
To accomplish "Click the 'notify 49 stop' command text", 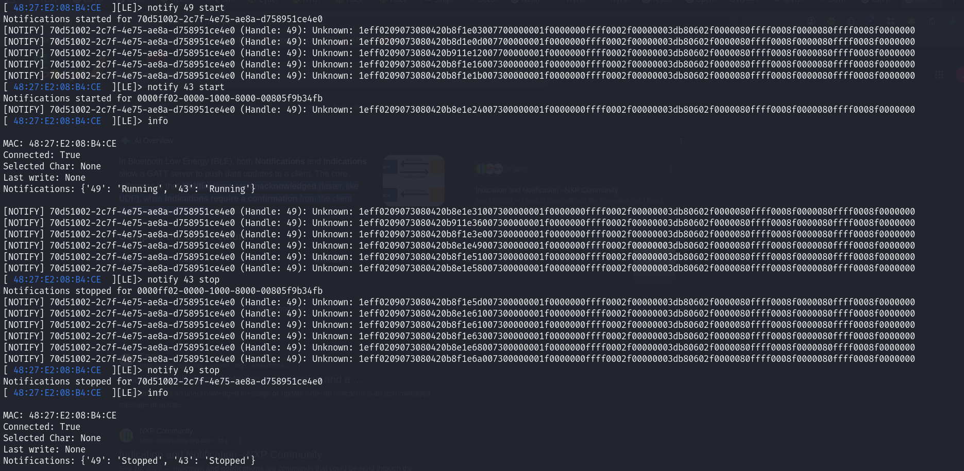I will 183,370.
